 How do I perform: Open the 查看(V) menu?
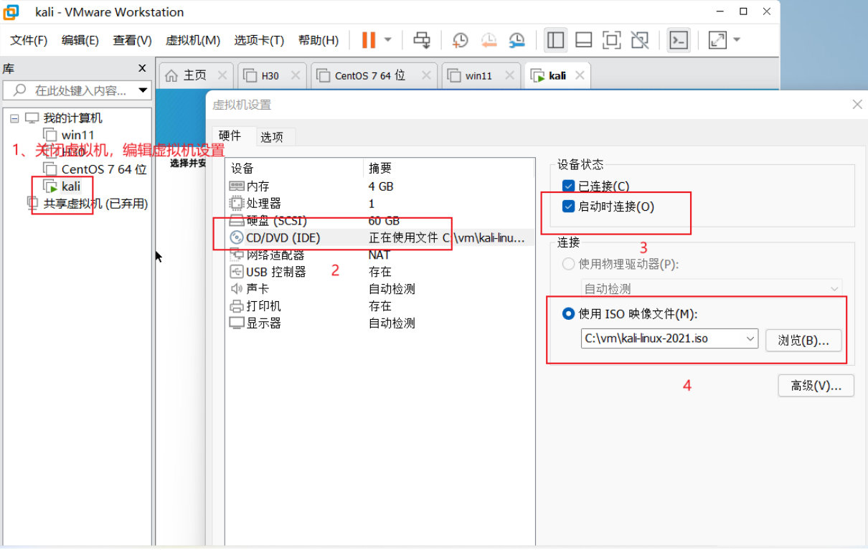pos(132,40)
